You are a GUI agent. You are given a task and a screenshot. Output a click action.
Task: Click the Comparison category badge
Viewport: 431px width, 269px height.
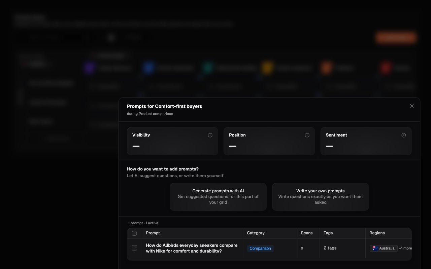pyautogui.click(x=260, y=248)
